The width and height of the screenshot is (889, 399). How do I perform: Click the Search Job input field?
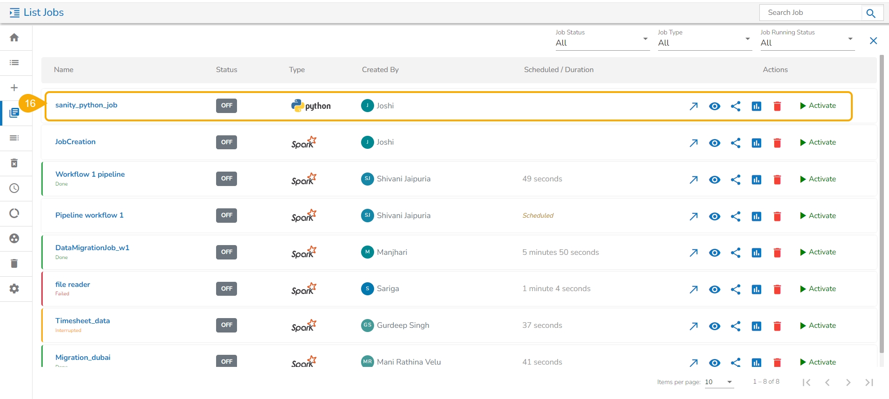(x=810, y=13)
